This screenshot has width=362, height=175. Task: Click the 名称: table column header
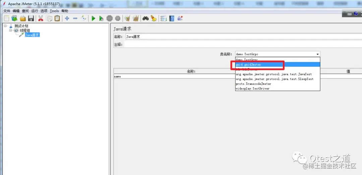[191, 71]
